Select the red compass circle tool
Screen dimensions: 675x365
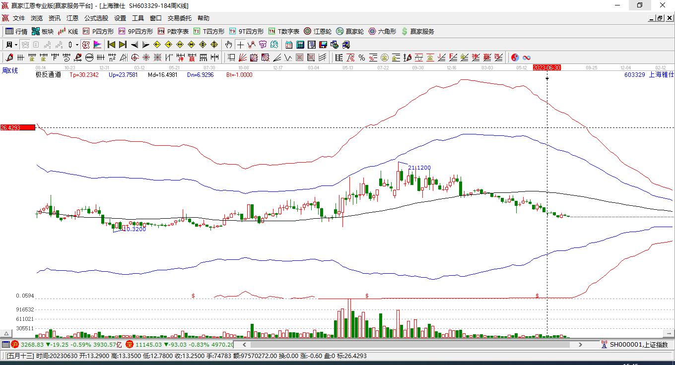pyautogui.click(x=134, y=58)
